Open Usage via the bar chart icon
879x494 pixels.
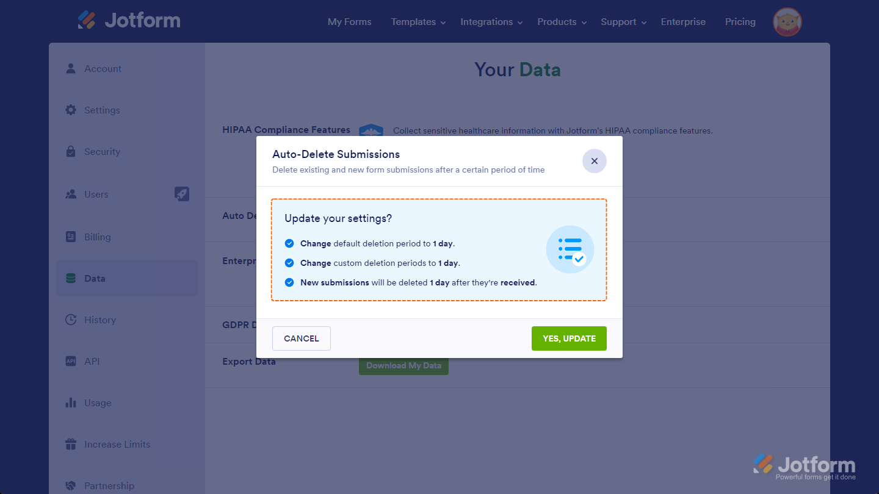[71, 403]
